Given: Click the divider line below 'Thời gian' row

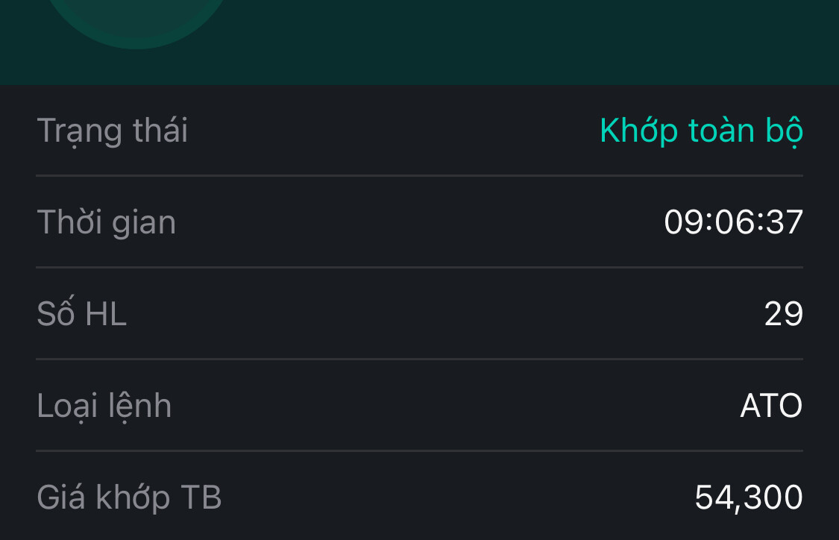Looking at the screenshot, I should coord(419,267).
